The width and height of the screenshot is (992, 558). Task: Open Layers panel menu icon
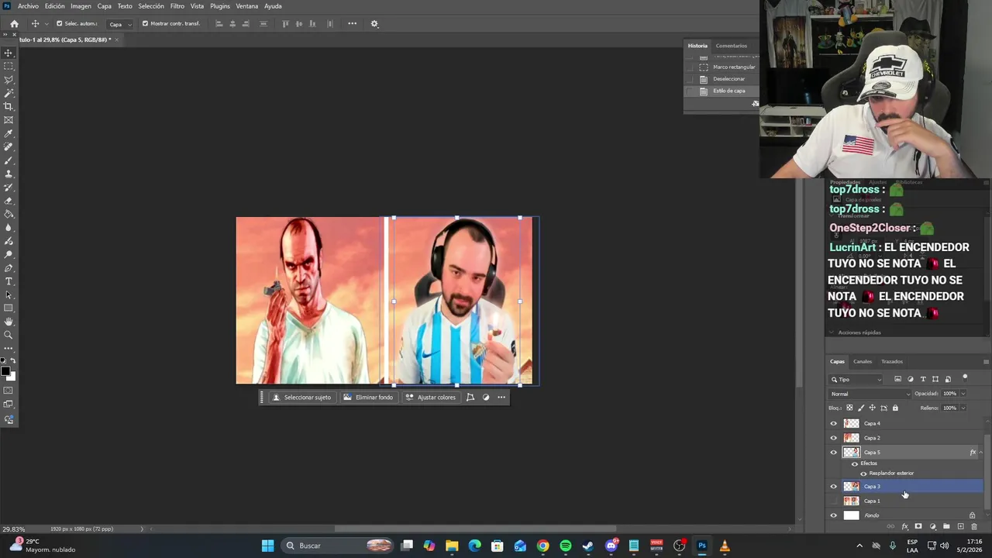(986, 361)
